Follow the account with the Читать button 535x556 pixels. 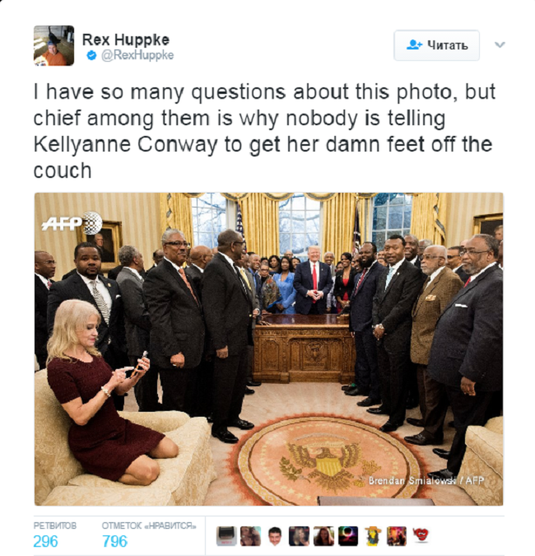coord(436,45)
